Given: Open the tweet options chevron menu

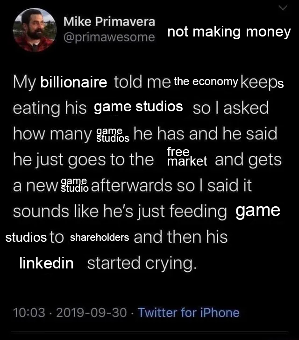Looking at the screenshot, I should coord(283,7).
